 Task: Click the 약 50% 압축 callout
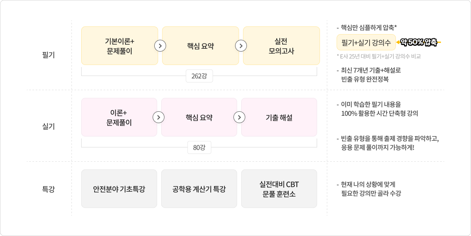[x=419, y=42]
